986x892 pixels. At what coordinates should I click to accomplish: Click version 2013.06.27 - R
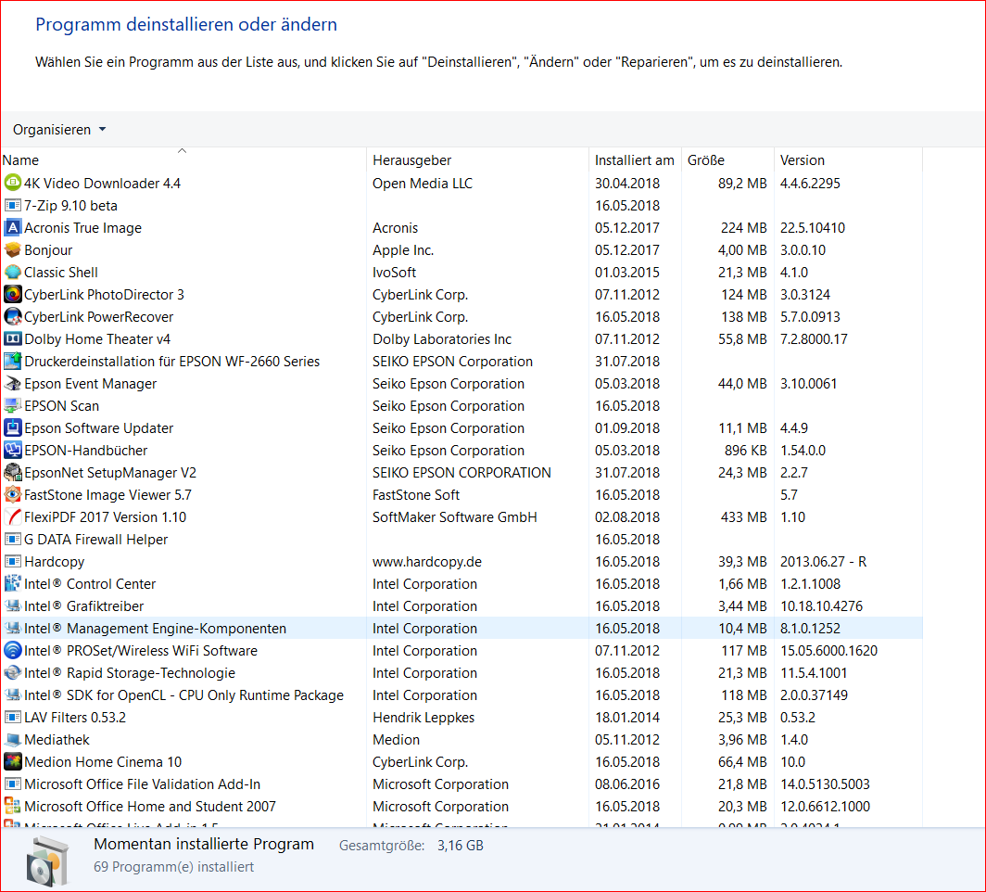(x=823, y=562)
